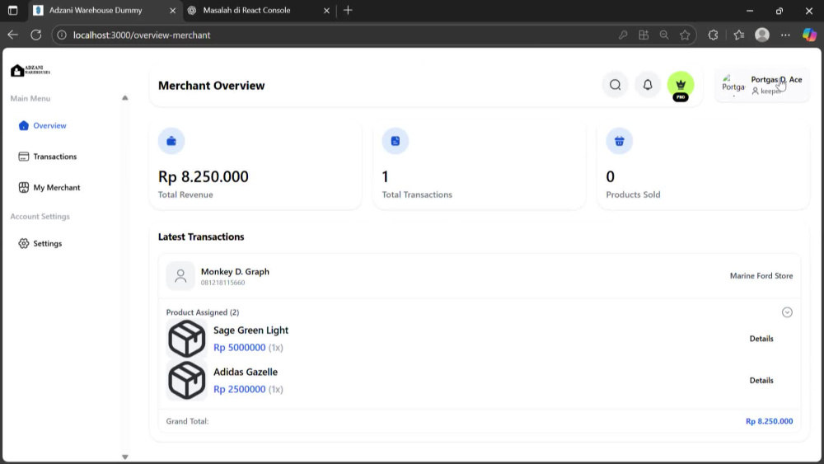Click the Products Sold basket icon
This screenshot has height=464, width=824.
click(x=619, y=141)
